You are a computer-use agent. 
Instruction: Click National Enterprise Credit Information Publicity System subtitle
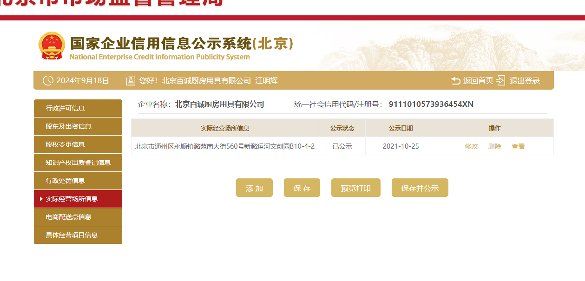(160, 57)
